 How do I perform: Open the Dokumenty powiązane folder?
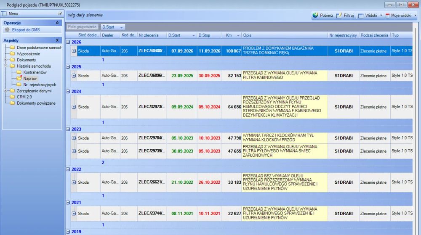tap(12, 103)
